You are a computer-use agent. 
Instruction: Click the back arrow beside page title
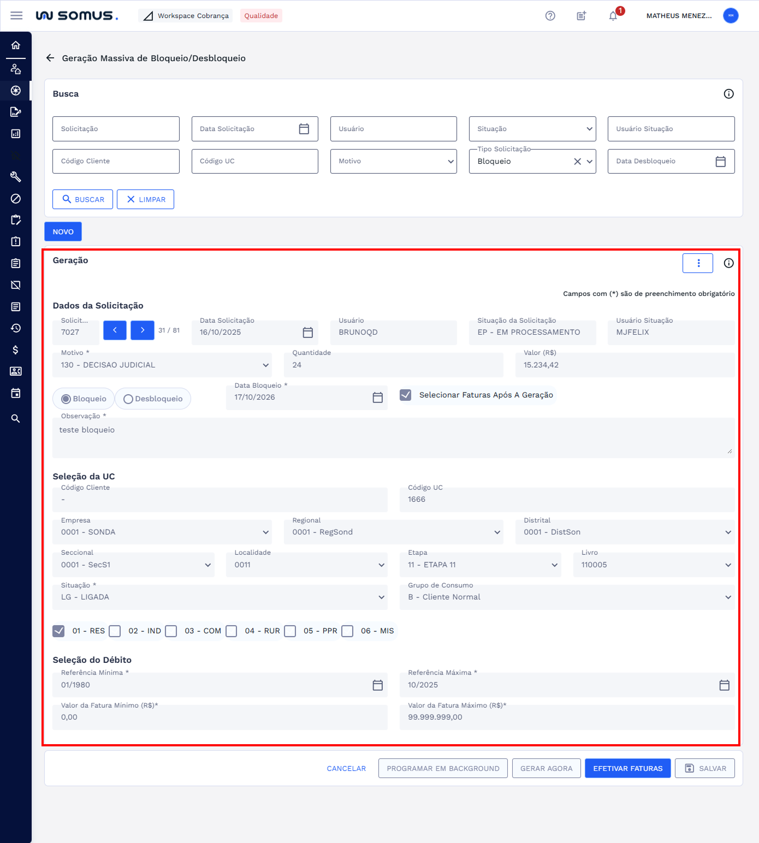coord(50,58)
